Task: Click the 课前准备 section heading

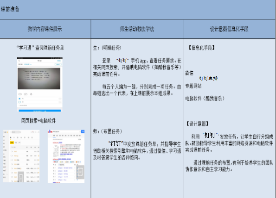Action: click(x=10, y=9)
